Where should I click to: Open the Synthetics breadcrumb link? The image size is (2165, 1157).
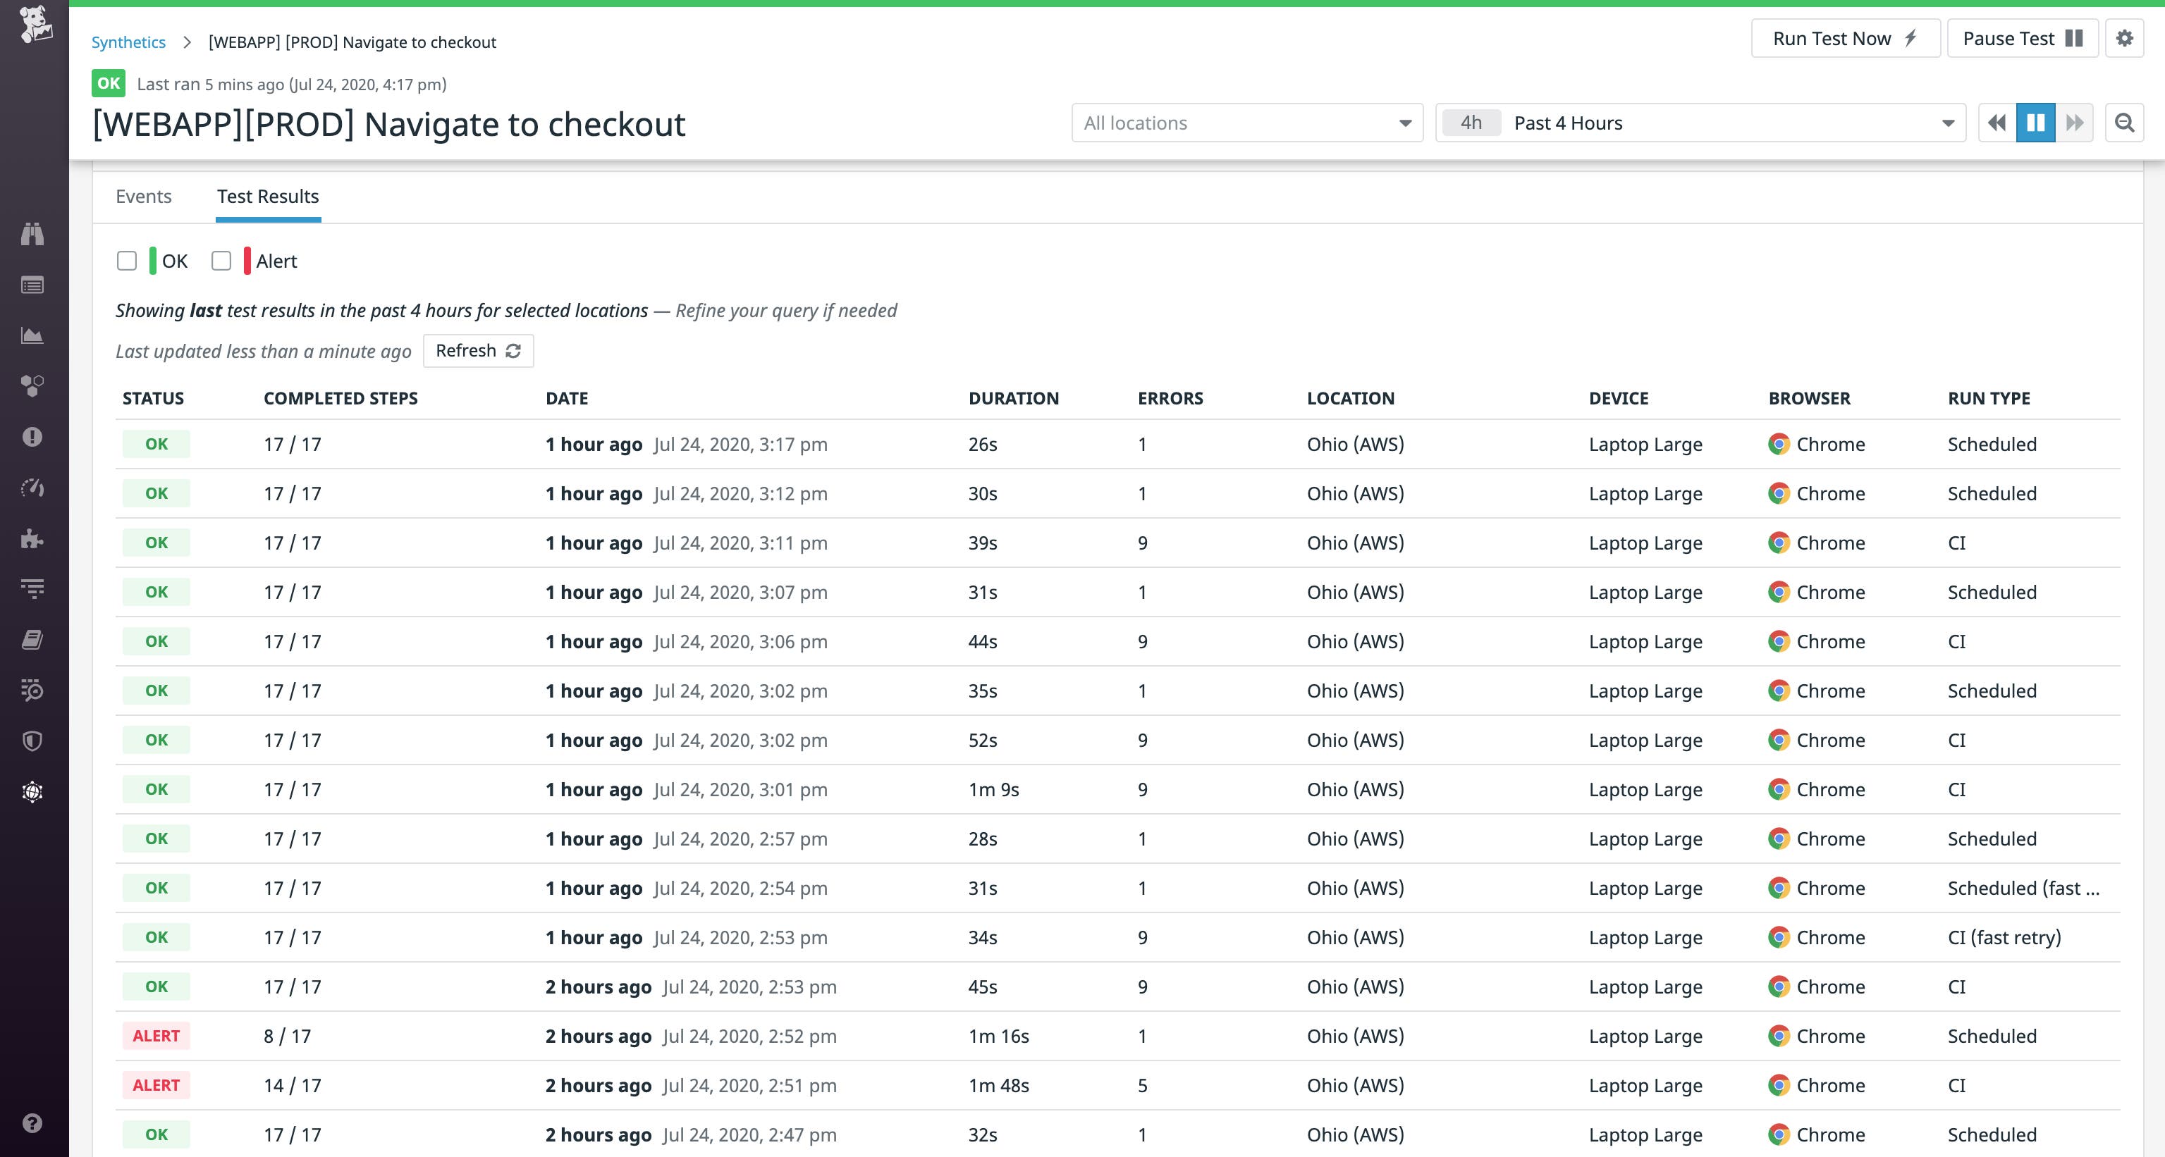[128, 41]
